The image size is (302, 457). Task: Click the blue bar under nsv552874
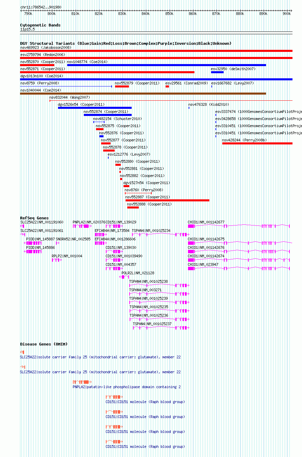click(x=108, y=115)
